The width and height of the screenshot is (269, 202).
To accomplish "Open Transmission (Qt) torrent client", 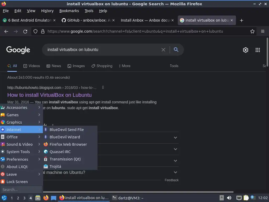I will pos(70,159).
